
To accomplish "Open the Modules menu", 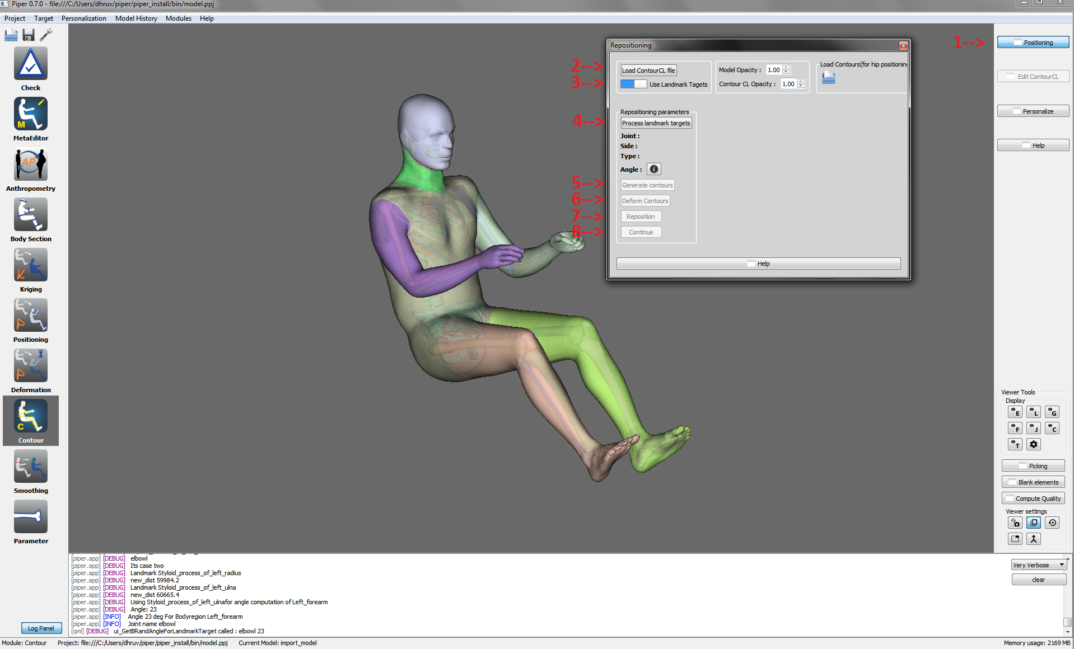I will coord(179,18).
